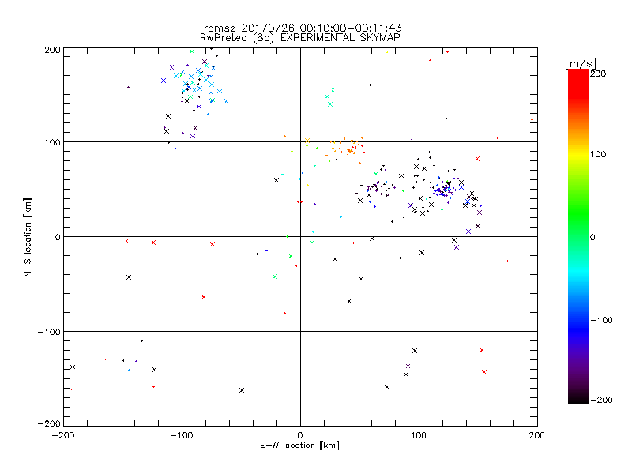Viewport: 632px width, 474px height.
Task: Click the colorbar label "100"
Action: pyautogui.click(x=598, y=154)
